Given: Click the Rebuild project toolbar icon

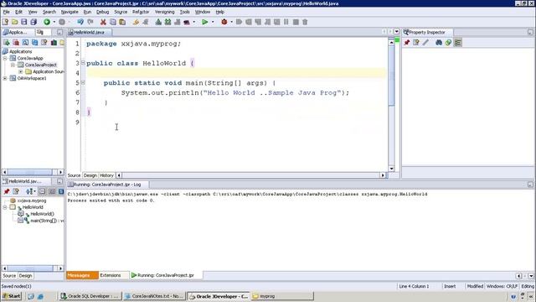Looking at the screenshot, I should click(167, 22).
